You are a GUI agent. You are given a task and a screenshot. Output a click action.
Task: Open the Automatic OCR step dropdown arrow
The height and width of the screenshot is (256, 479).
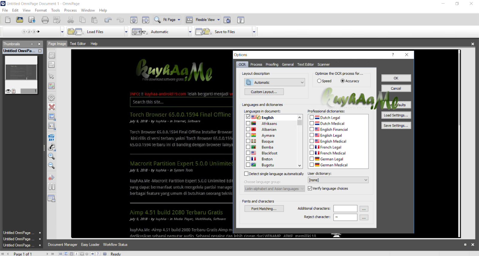click(190, 32)
